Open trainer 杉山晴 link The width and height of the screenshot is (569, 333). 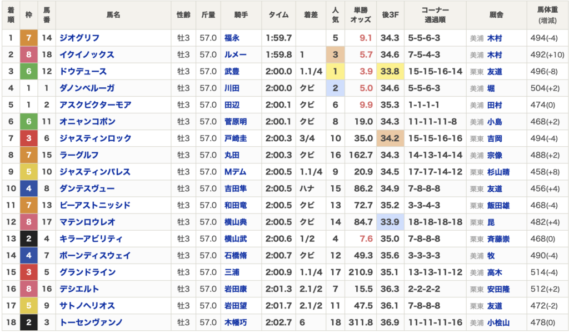click(x=498, y=172)
